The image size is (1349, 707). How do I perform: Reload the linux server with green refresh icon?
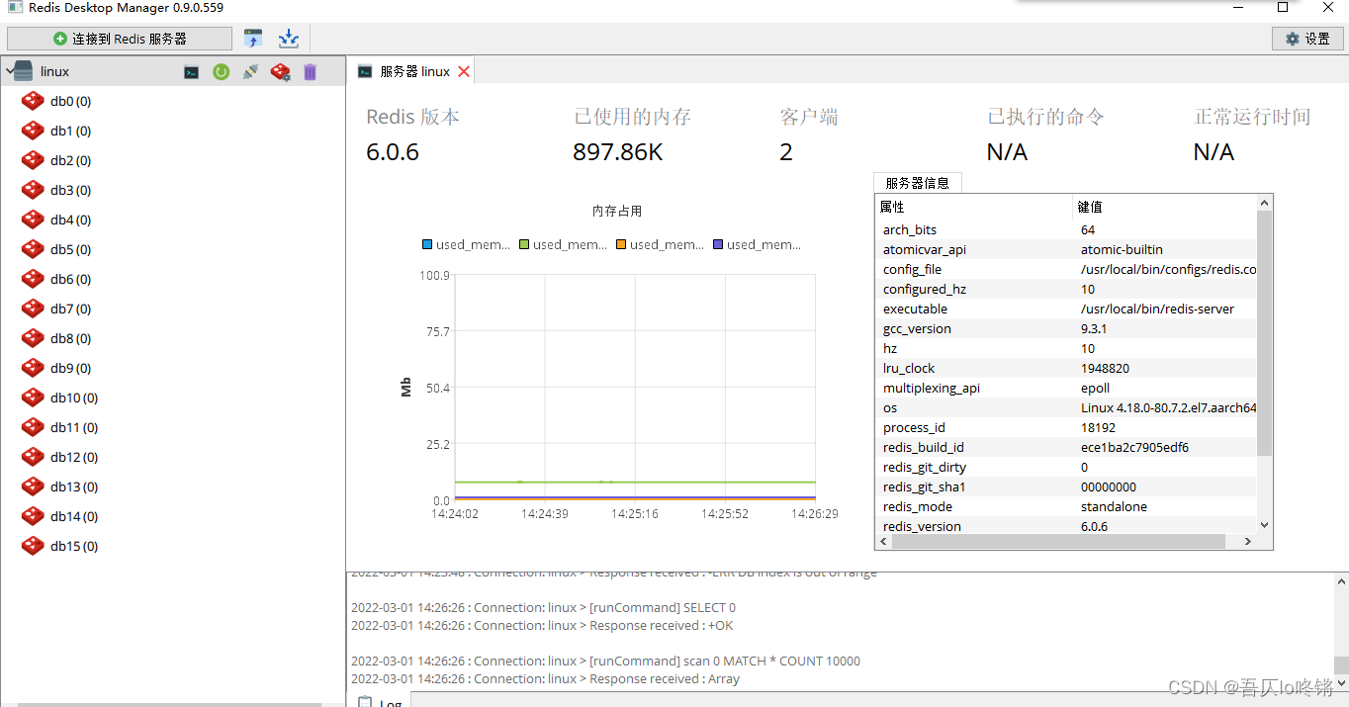(x=222, y=72)
